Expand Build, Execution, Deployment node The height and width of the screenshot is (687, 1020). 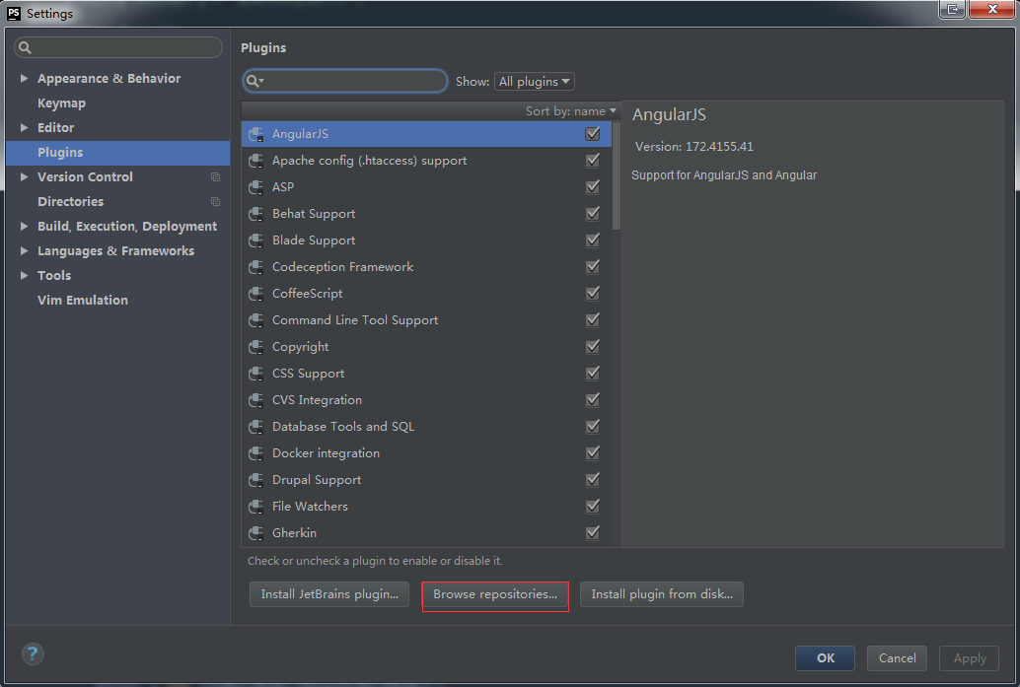pyautogui.click(x=24, y=227)
